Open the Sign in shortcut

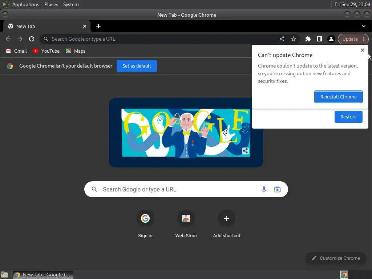coord(145,224)
